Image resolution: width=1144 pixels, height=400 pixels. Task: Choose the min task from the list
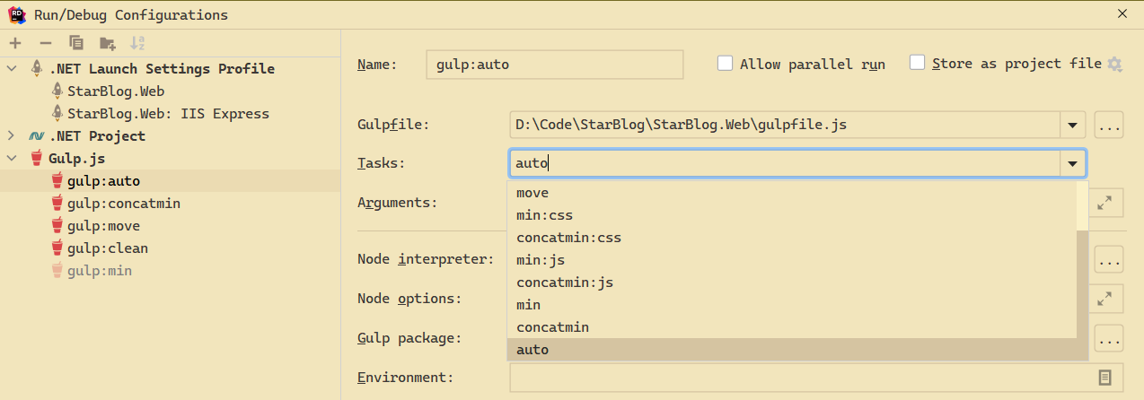pyautogui.click(x=792, y=305)
